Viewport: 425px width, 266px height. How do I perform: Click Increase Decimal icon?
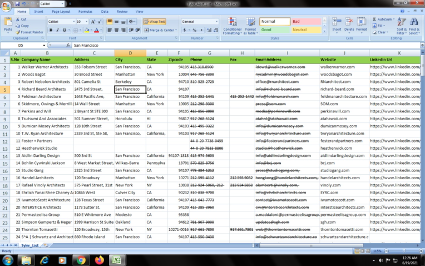pyautogui.click(x=209, y=30)
